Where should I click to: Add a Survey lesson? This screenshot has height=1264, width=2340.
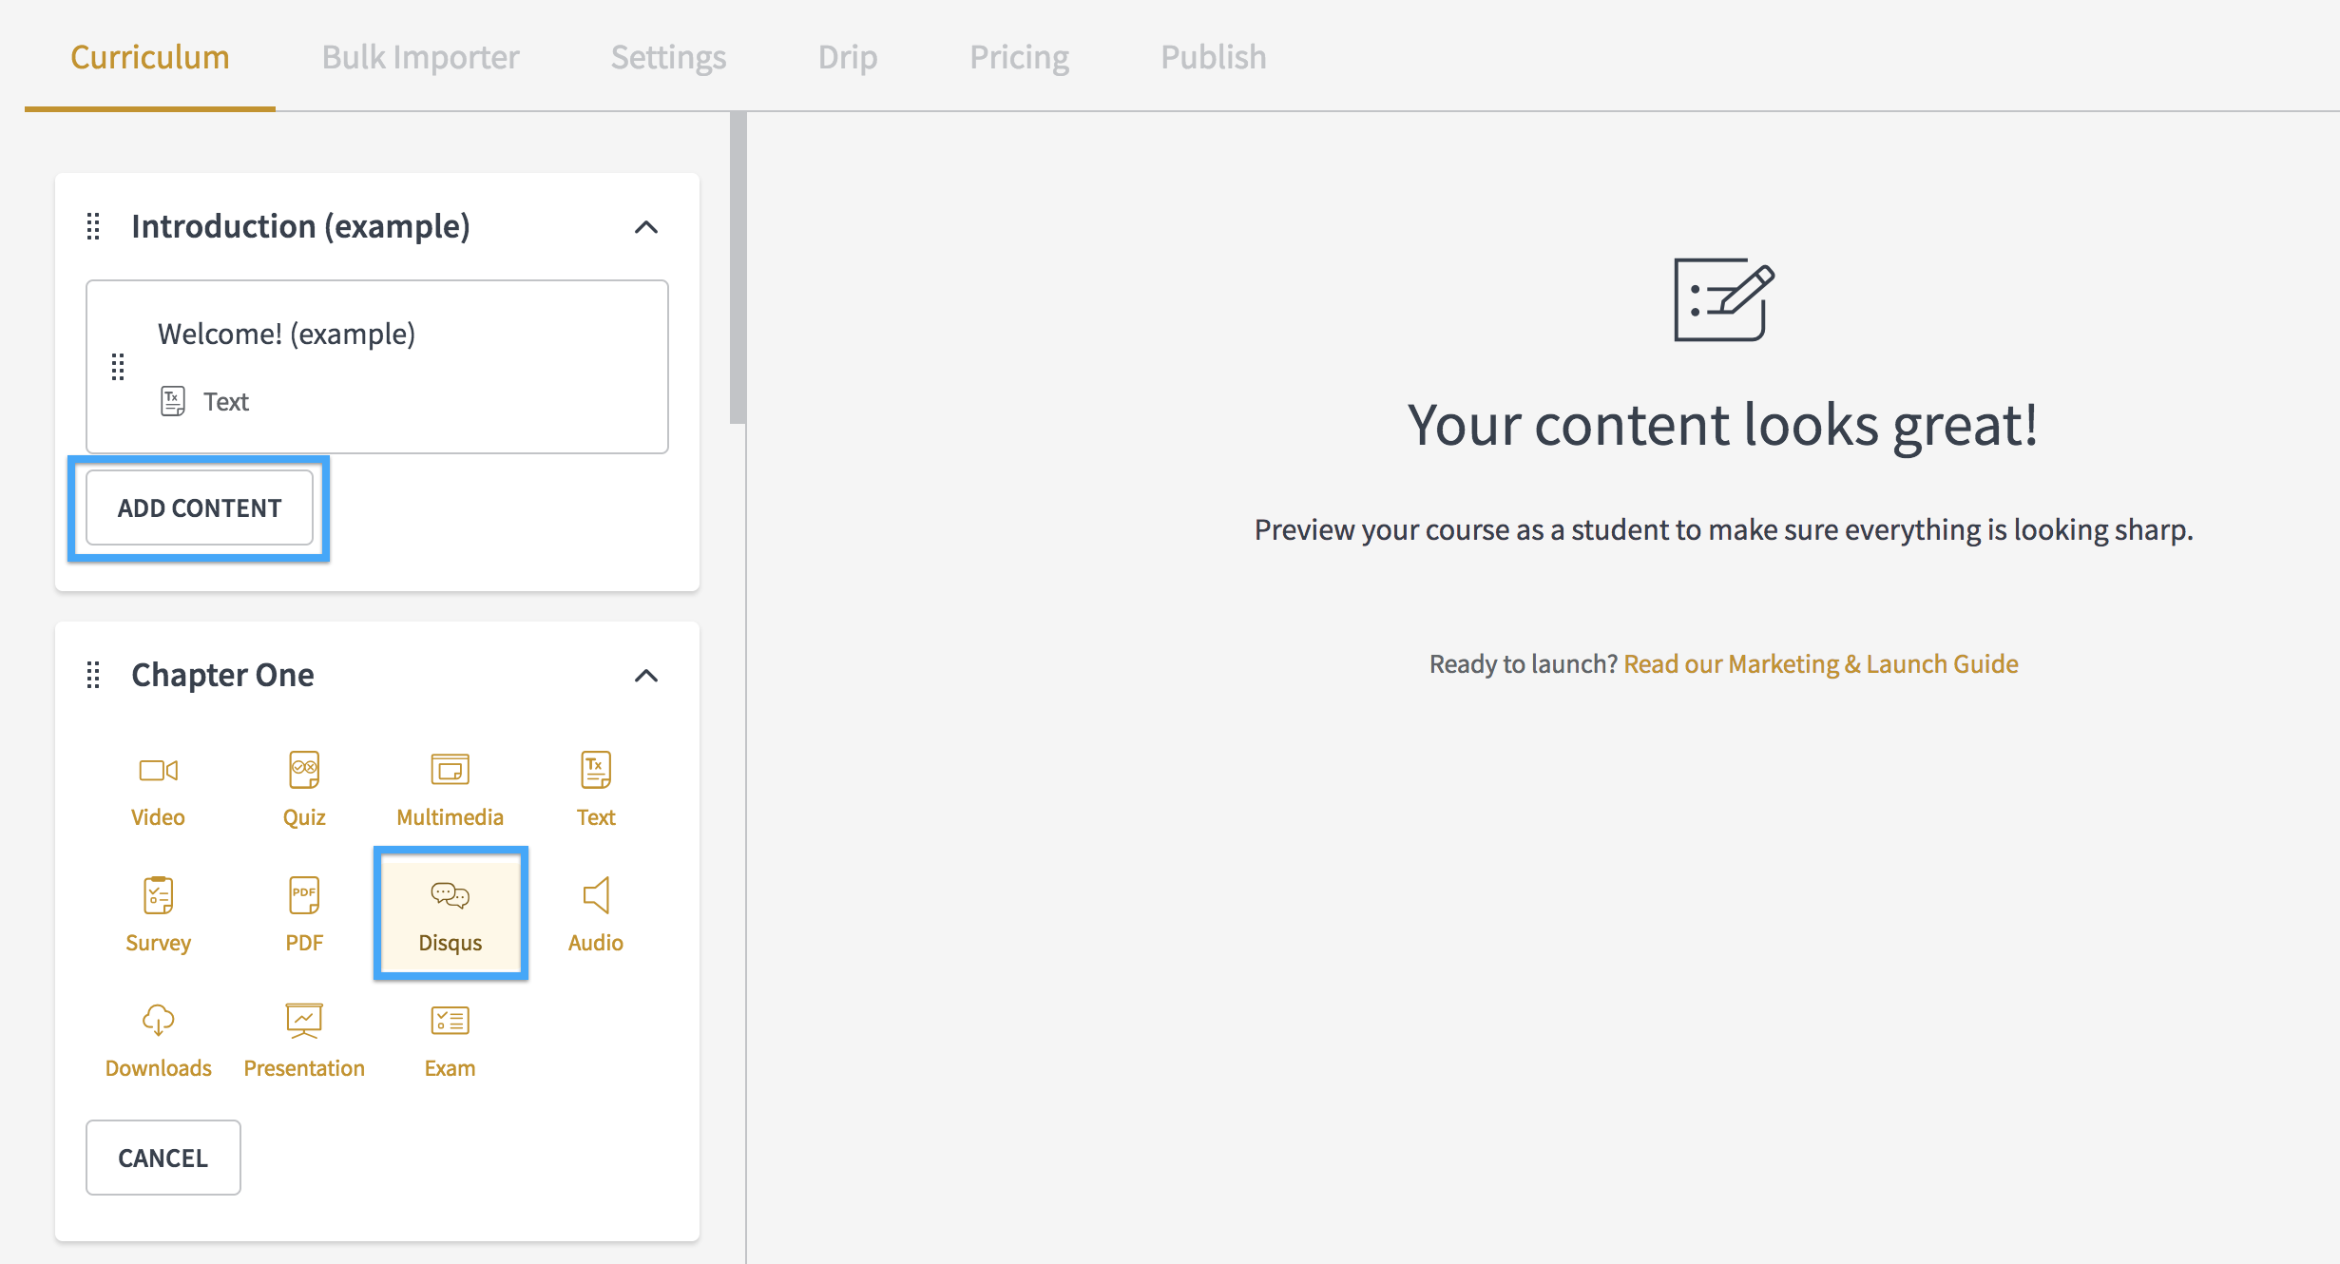(x=158, y=914)
